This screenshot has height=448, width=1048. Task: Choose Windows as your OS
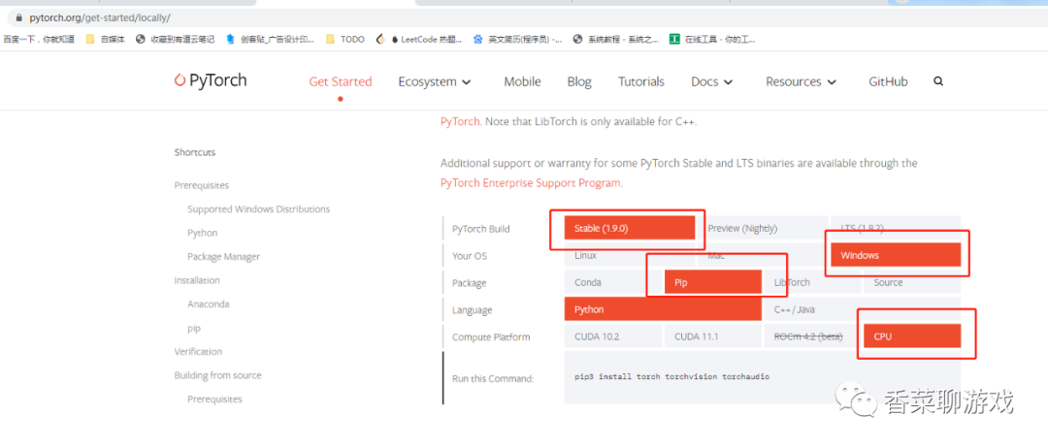[896, 256]
